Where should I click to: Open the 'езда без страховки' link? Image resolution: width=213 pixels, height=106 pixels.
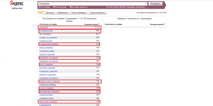pos(47,68)
